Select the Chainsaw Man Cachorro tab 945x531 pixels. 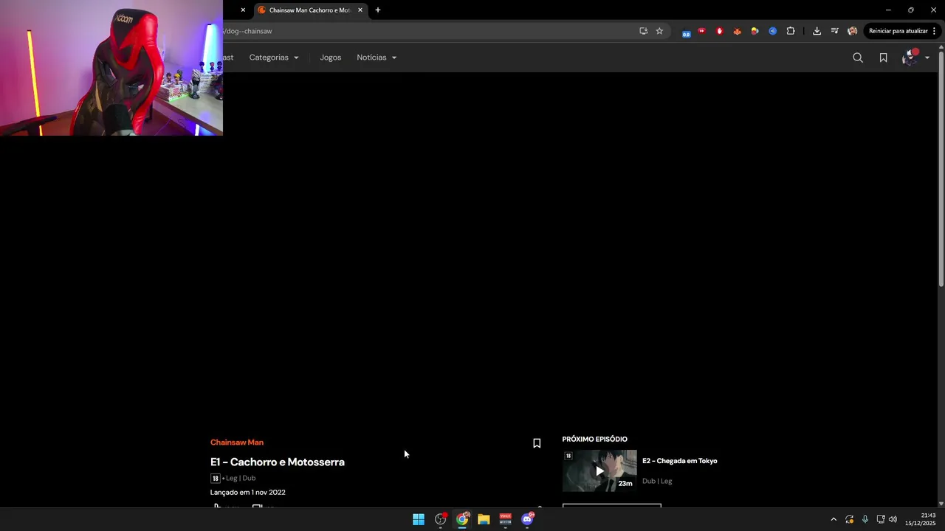click(x=309, y=10)
